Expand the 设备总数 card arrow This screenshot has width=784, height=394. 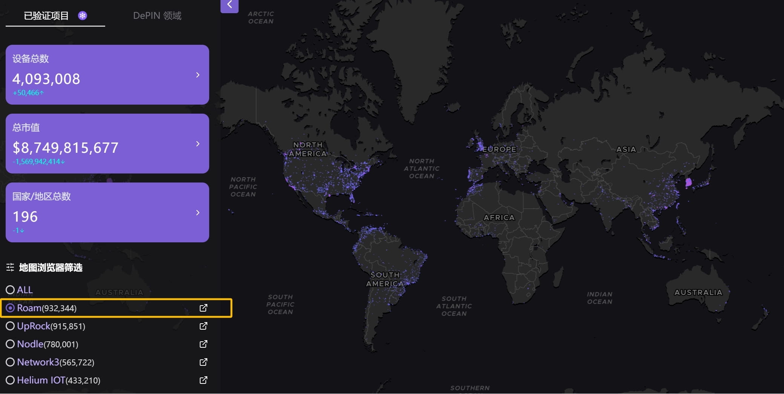[x=198, y=75]
